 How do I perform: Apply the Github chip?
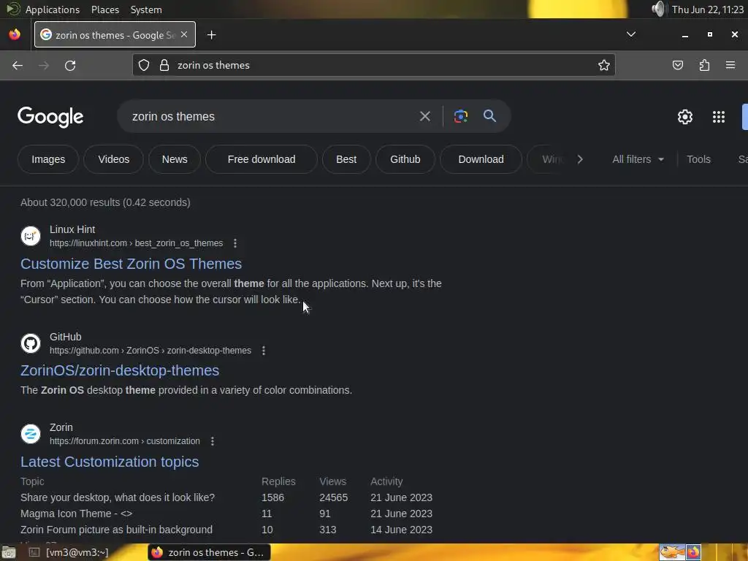(405, 159)
